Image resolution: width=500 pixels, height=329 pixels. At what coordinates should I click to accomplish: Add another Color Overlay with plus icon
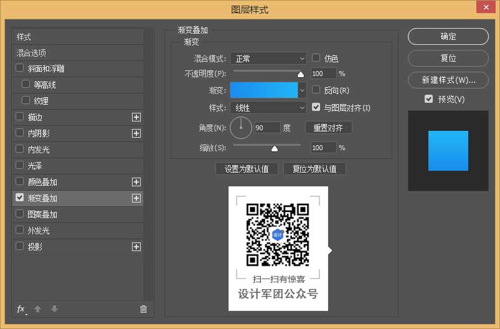tap(136, 182)
